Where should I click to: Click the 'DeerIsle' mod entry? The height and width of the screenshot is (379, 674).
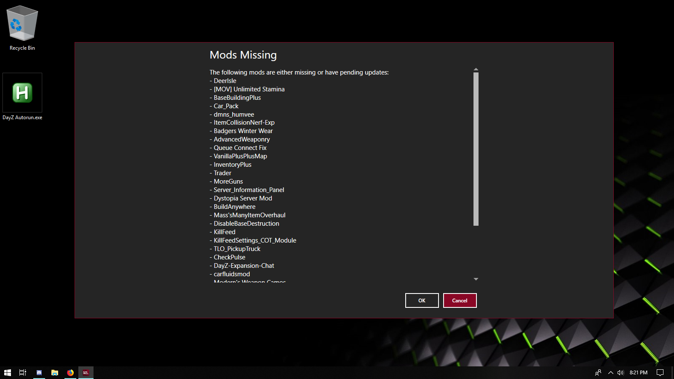pos(225,81)
